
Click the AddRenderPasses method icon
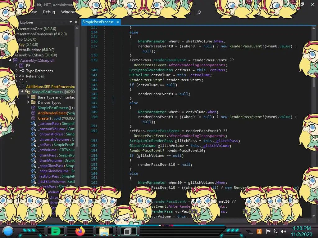coord(33,113)
